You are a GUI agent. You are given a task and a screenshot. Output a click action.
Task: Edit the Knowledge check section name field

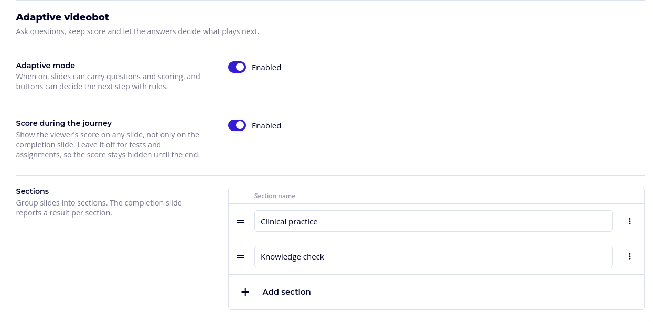click(433, 256)
